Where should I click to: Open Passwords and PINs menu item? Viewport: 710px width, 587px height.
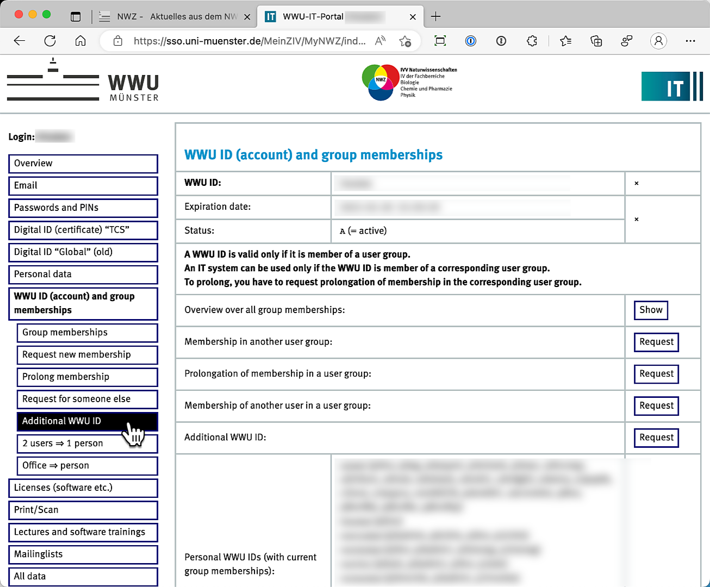83,208
